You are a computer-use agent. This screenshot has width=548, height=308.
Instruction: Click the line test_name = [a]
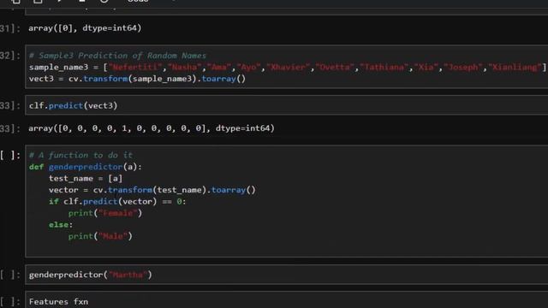pos(86,178)
